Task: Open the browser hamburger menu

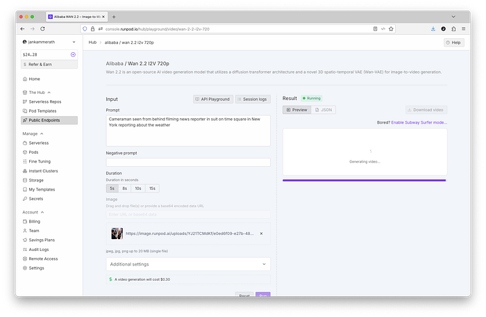Action: coord(463,29)
